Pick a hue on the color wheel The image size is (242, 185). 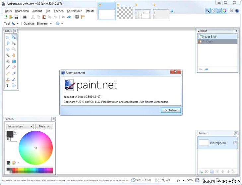click(36, 148)
